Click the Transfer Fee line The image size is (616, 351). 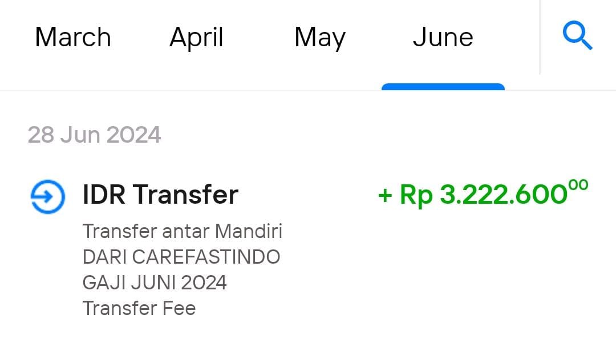tap(139, 308)
